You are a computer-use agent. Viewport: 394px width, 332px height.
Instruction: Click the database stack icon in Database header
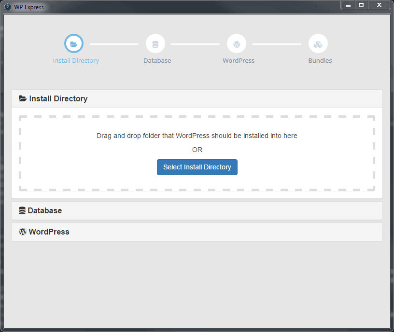22,210
